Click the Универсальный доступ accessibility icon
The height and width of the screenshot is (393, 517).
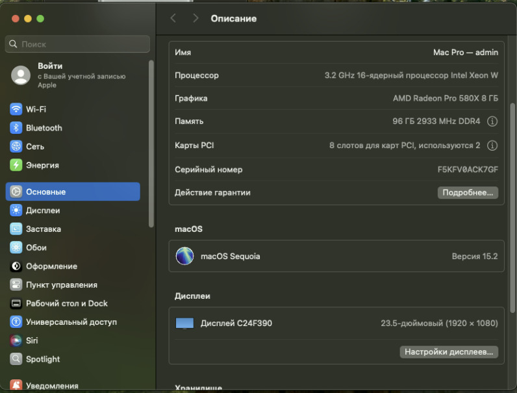16,322
